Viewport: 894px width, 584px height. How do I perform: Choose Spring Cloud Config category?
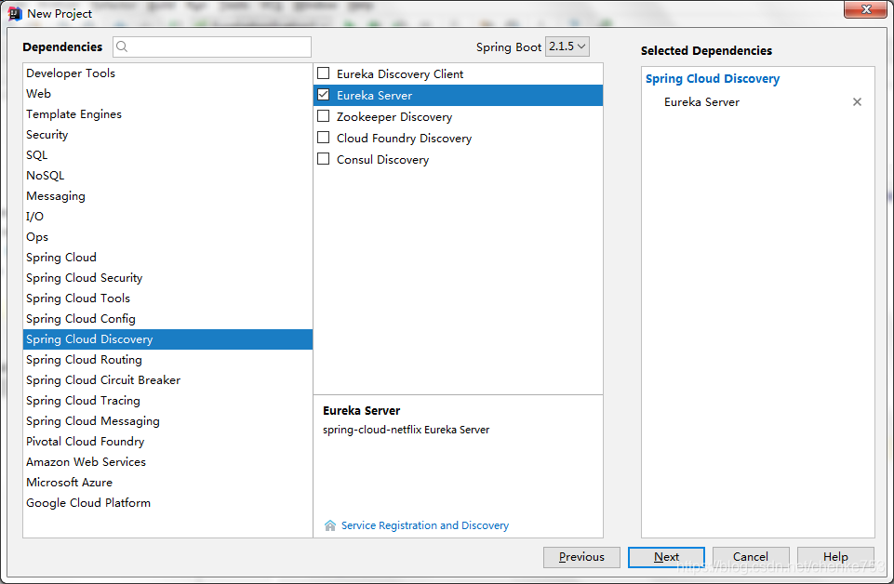tap(167, 319)
